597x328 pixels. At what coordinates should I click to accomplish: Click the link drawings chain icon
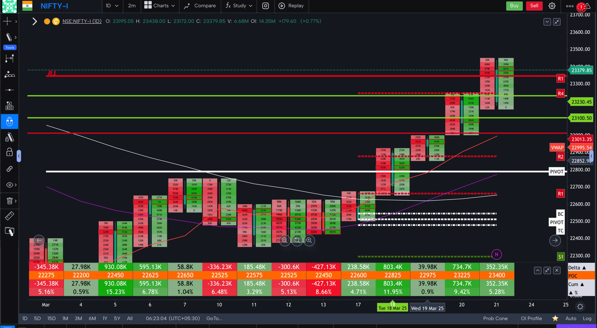(x=9, y=169)
